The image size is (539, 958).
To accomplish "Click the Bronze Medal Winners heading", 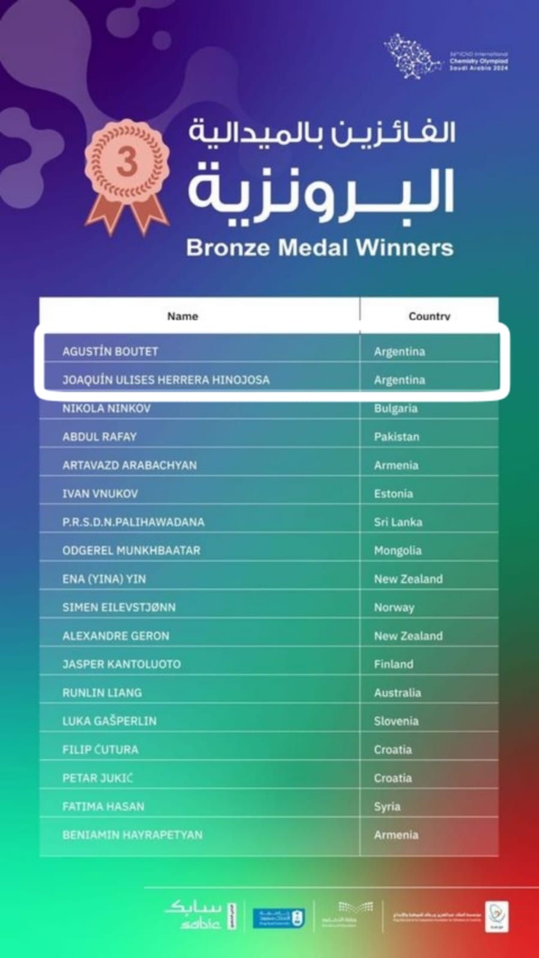I will (x=319, y=248).
